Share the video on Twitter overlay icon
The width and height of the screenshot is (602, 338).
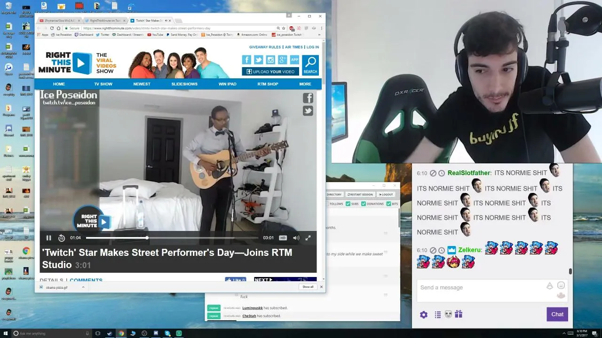[x=308, y=111]
